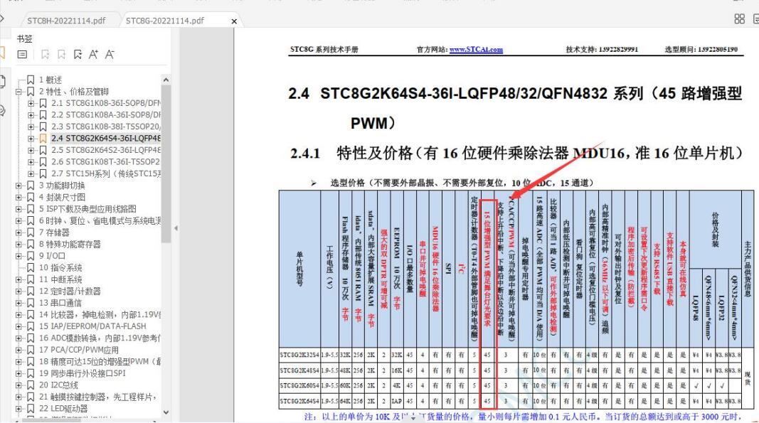The height and width of the screenshot is (423, 759).
Task: Expand bookmark 2.5 STC8G2K64S2-36I-LQFP48
Action: point(31,150)
